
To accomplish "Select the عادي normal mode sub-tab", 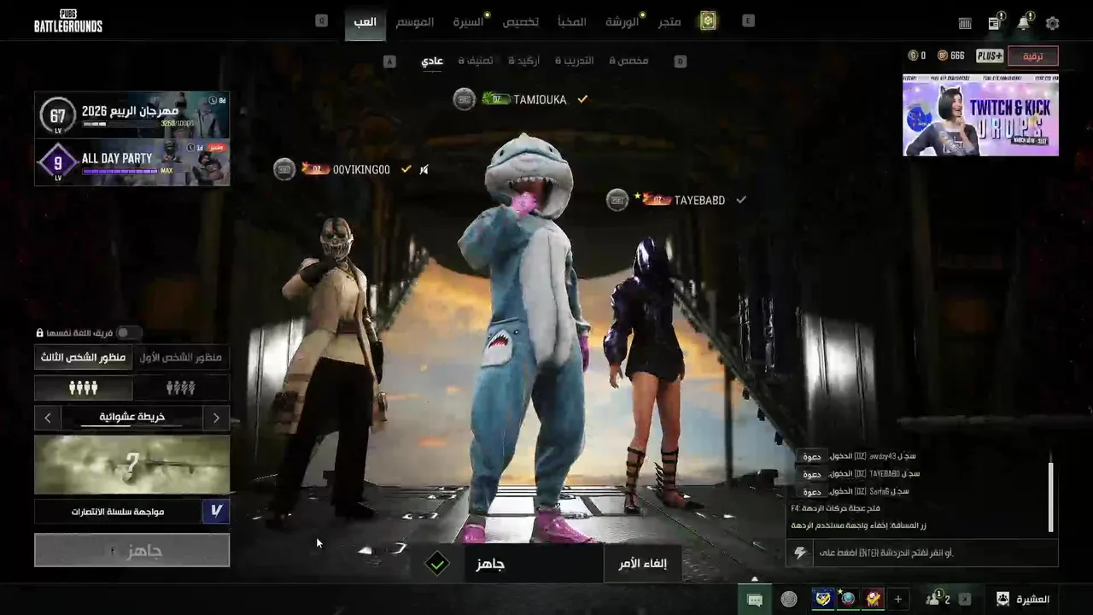I will (x=432, y=61).
